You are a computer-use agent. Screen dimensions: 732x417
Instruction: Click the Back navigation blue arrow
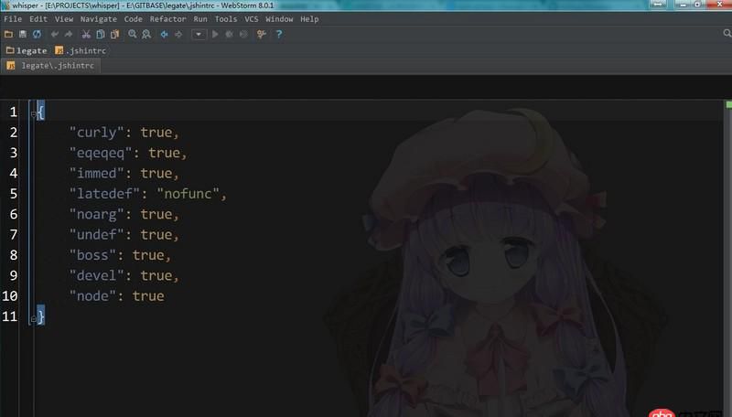(x=165, y=34)
